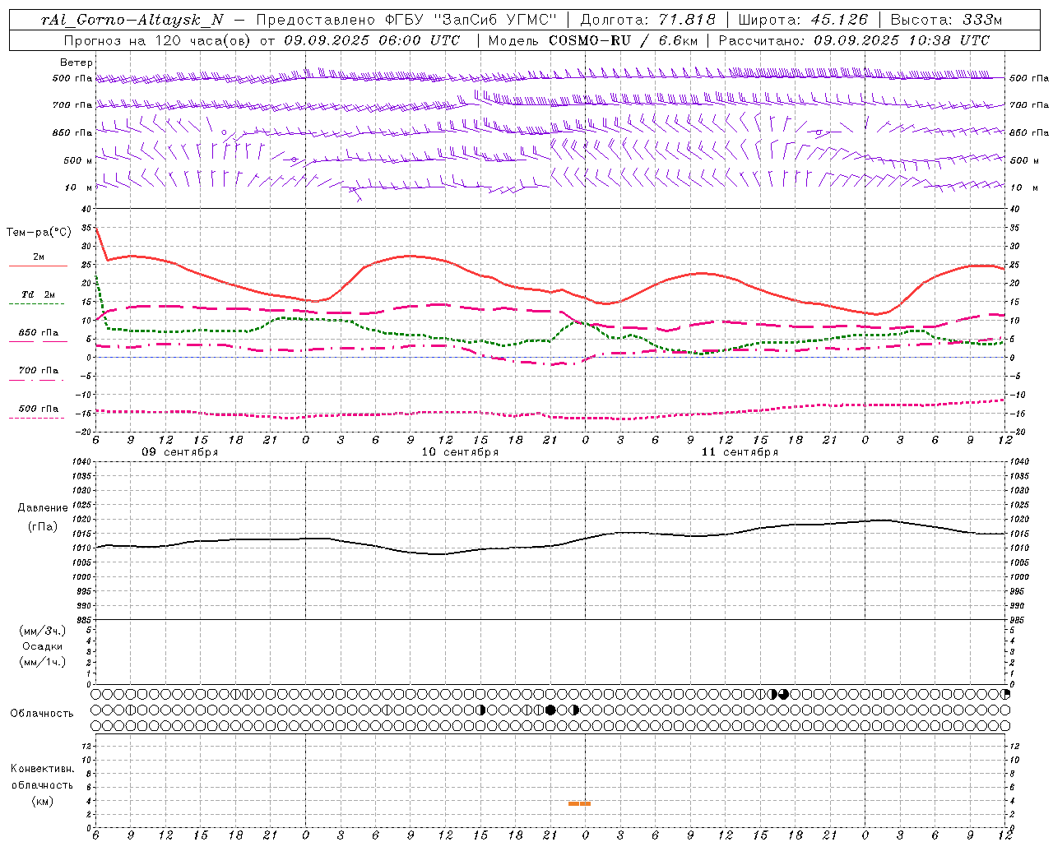The width and height of the screenshot is (1053, 842).
Task: Click the fully black cloud circle in middle cloudiness row
Action: [550, 710]
